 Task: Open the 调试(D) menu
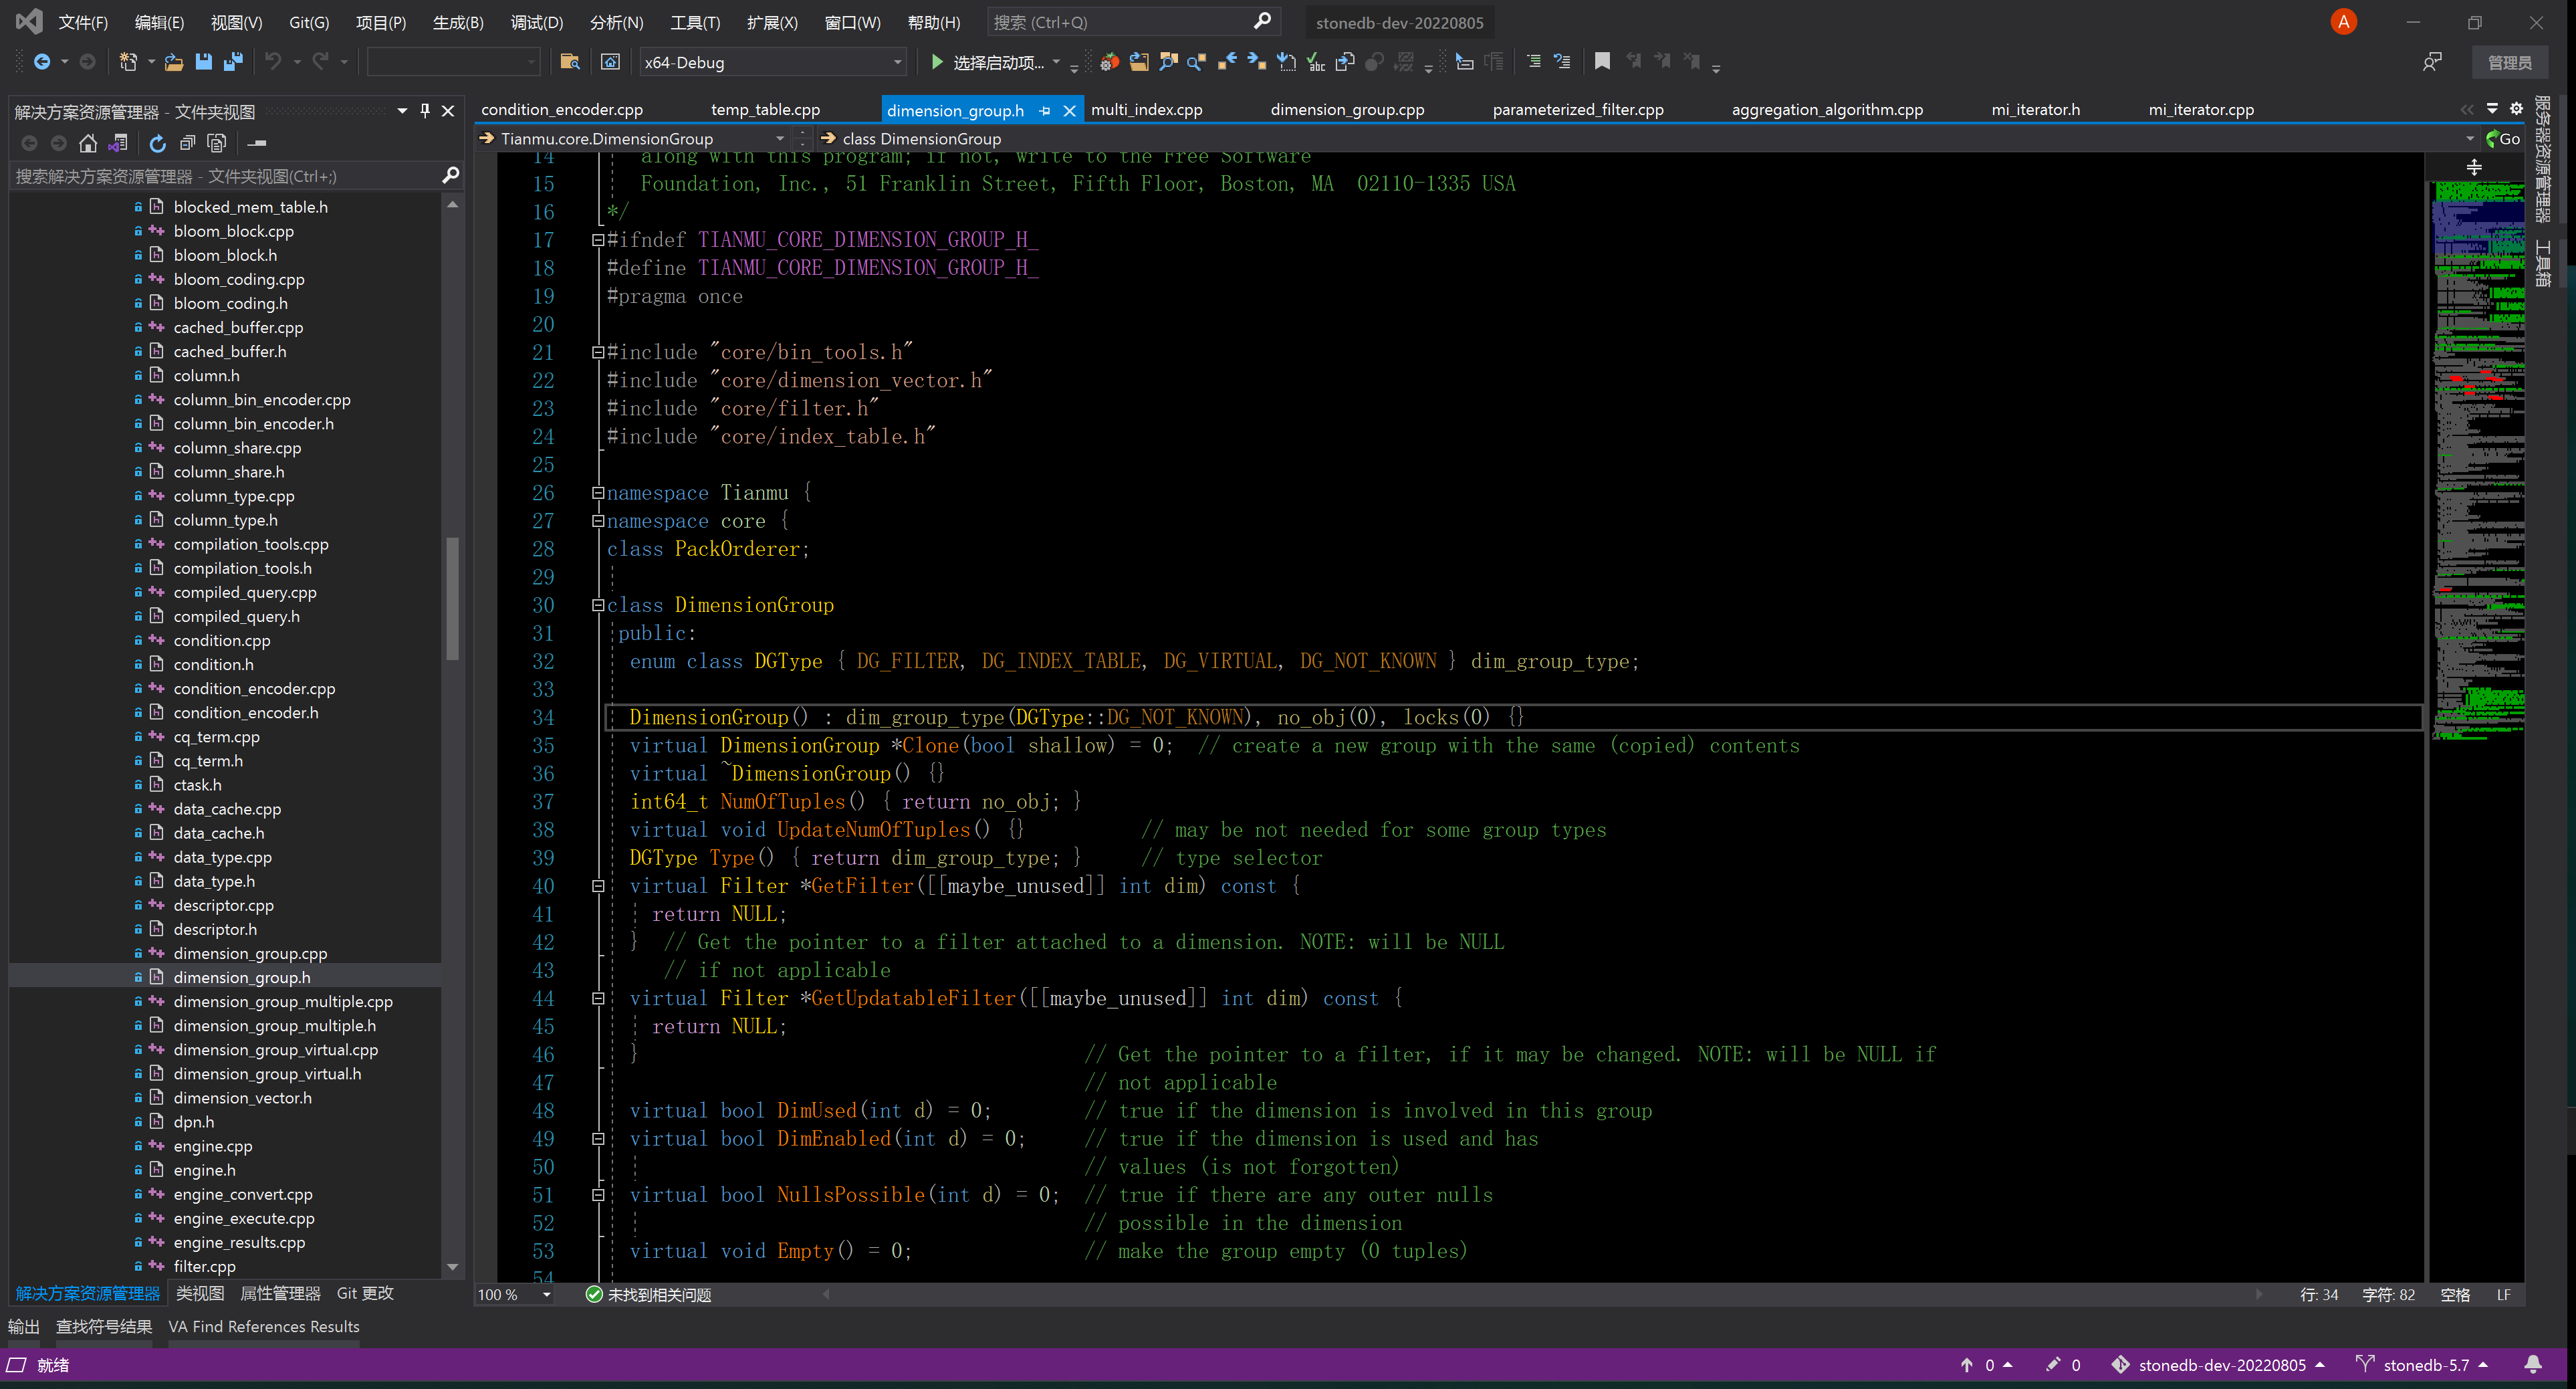tap(537, 22)
